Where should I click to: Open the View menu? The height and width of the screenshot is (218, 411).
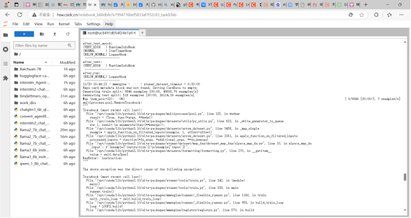pyautogui.click(x=38, y=24)
